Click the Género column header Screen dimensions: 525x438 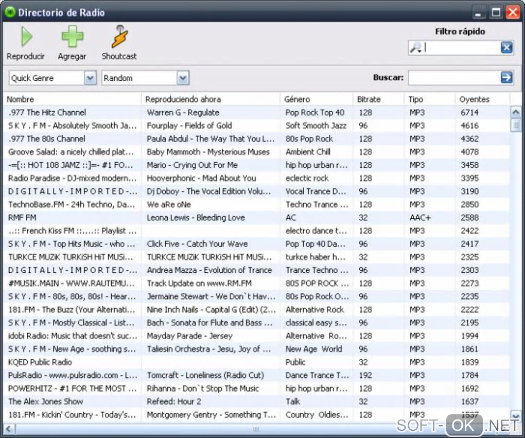point(316,99)
